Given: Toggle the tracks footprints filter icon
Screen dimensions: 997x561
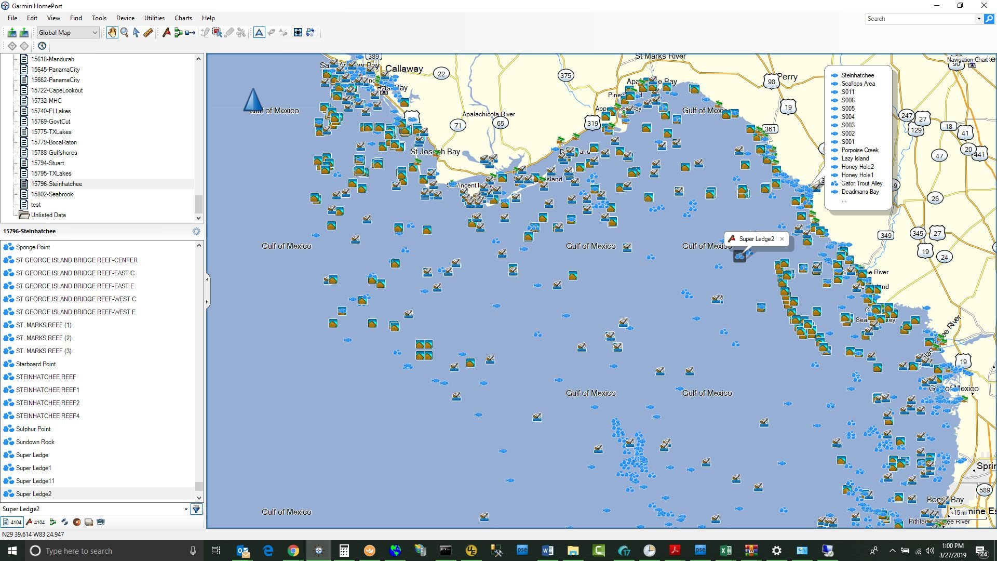Looking at the screenshot, I should pyautogui.click(x=64, y=522).
